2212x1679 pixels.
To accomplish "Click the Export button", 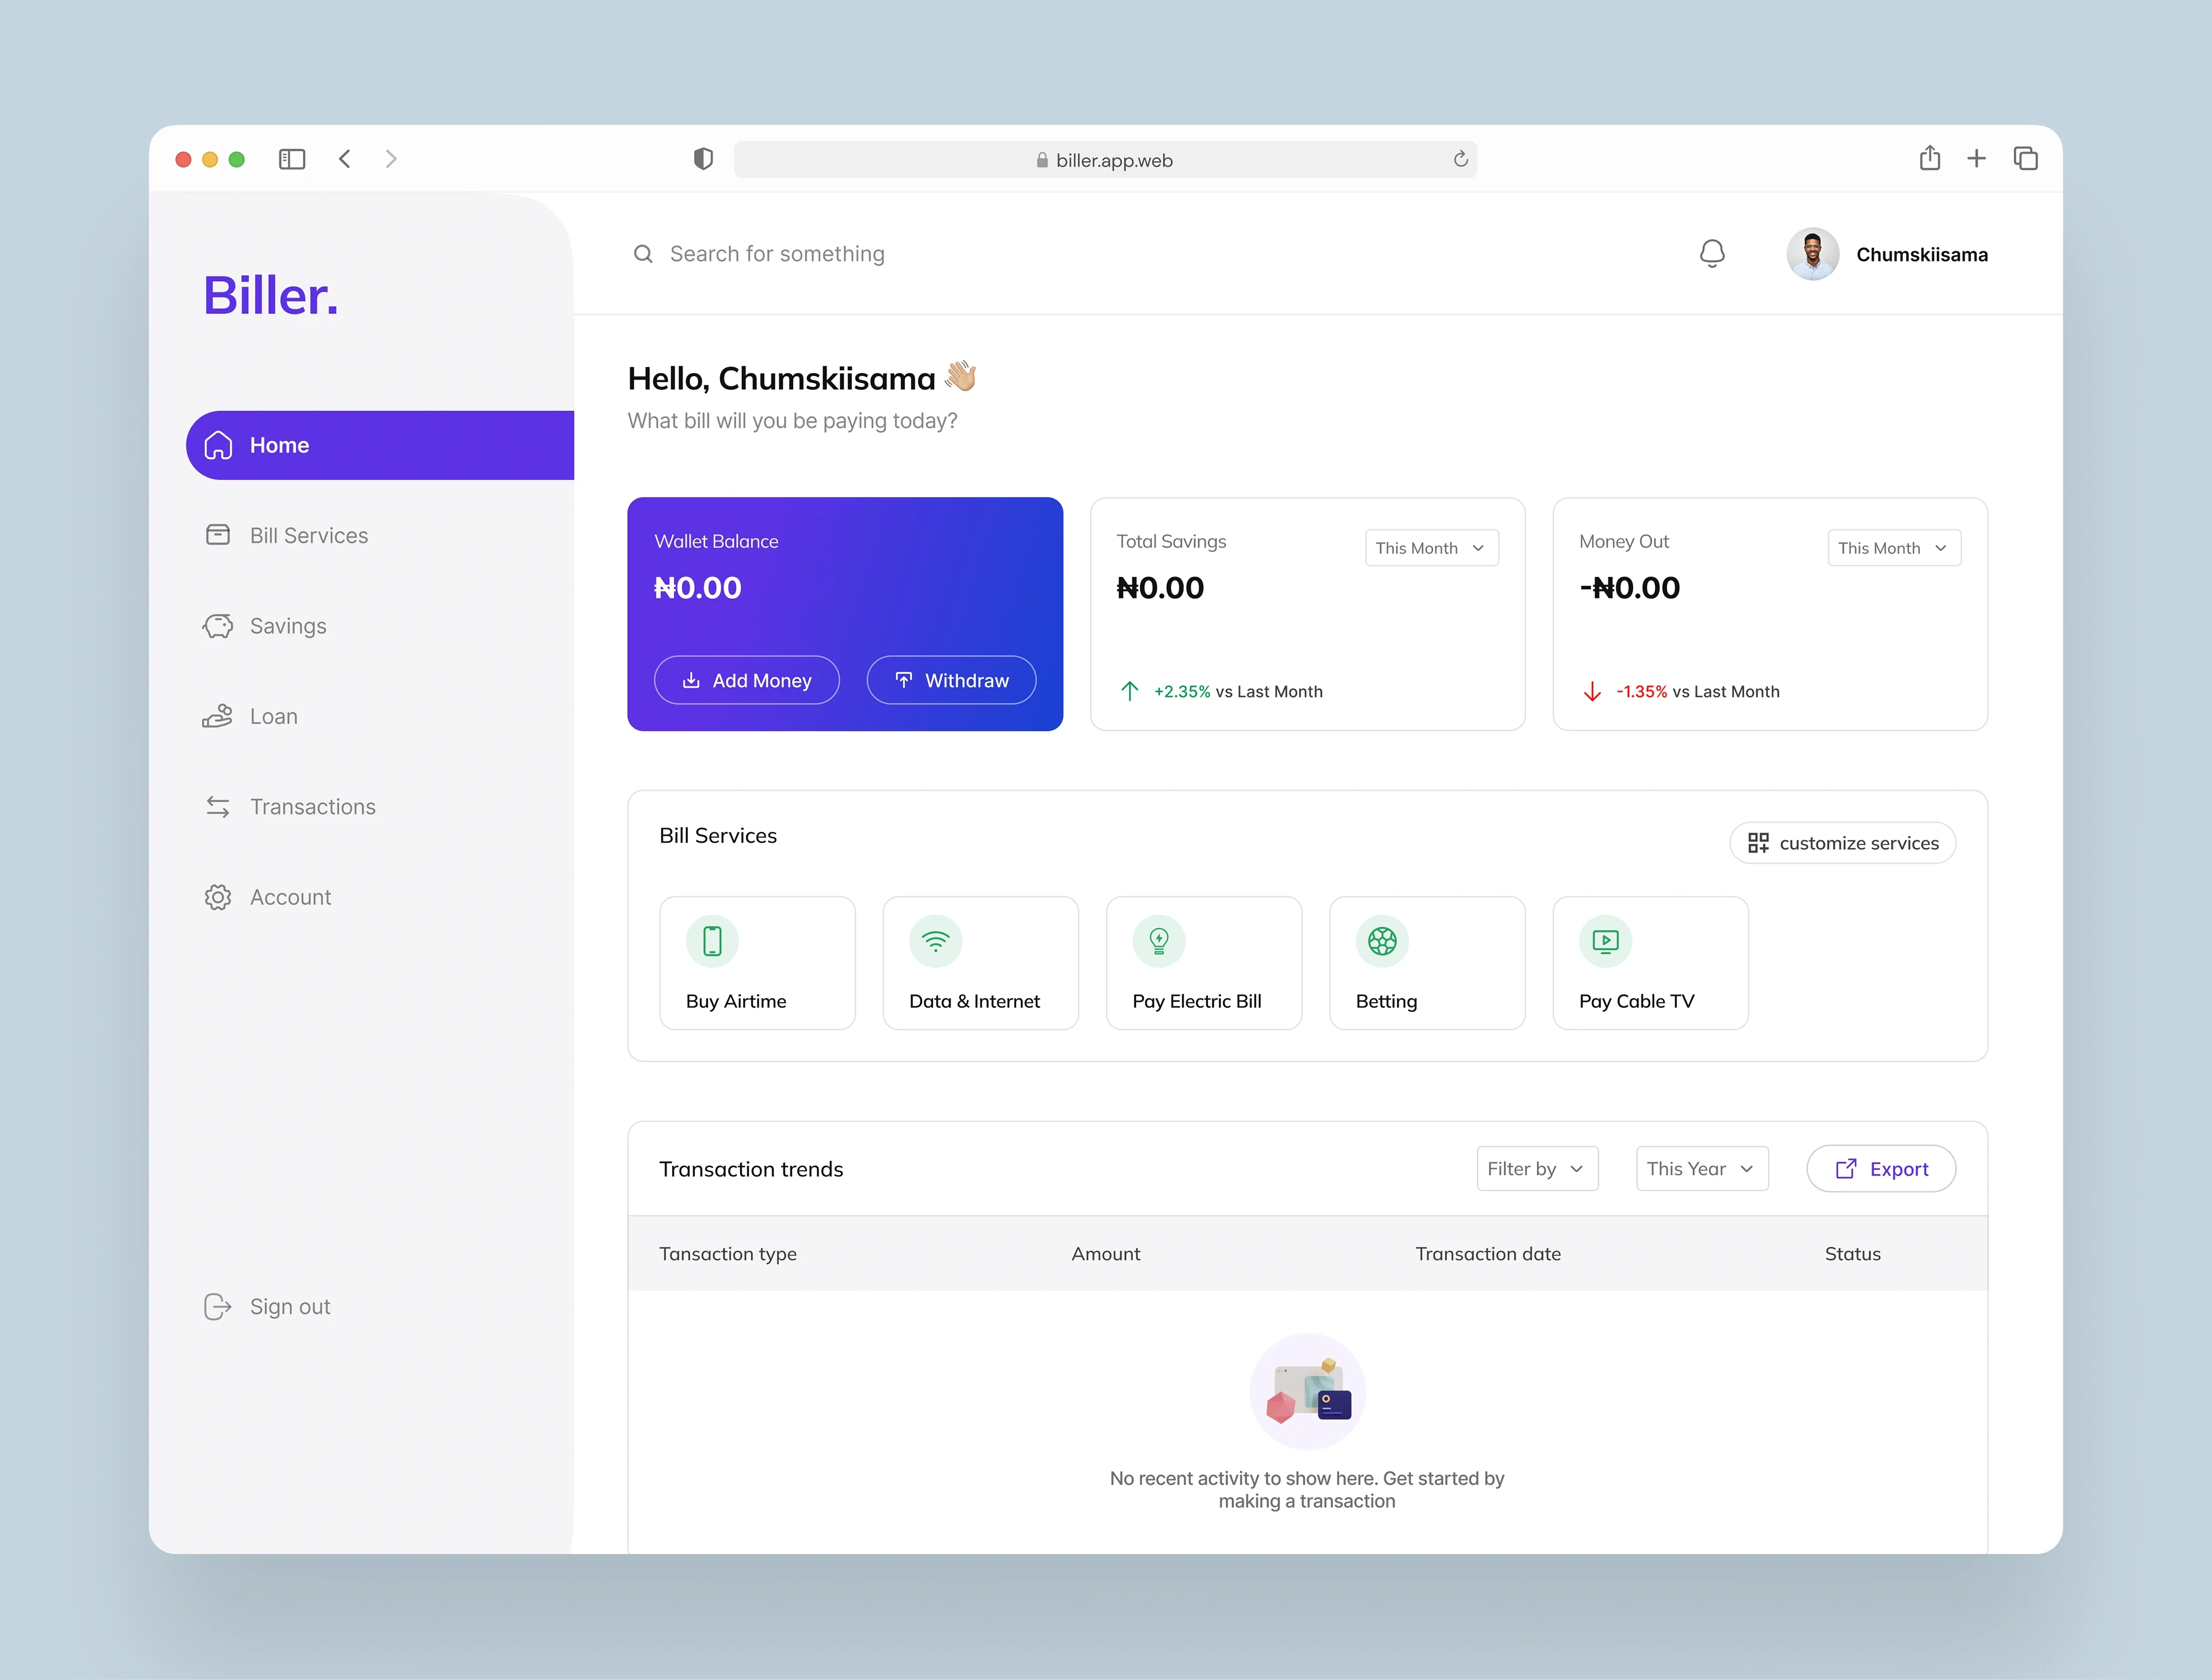I will tap(1880, 1169).
